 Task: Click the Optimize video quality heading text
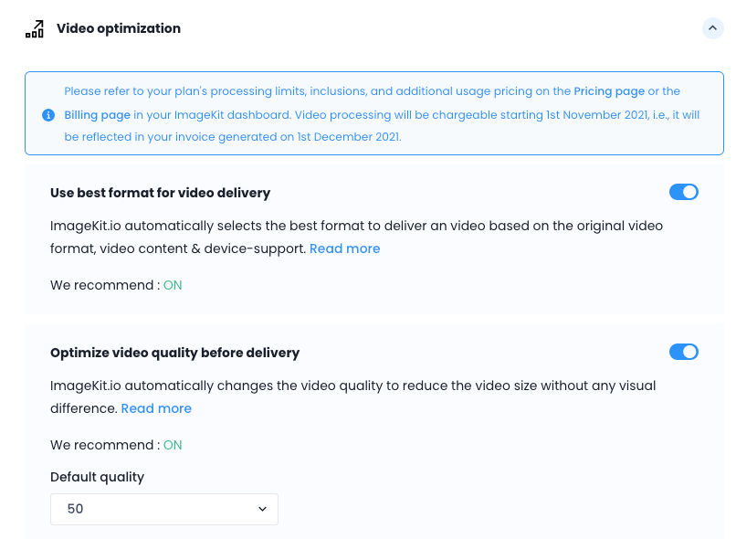point(174,353)
